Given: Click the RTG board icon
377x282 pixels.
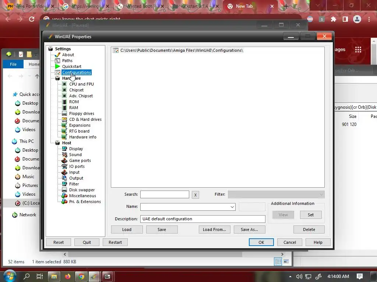Looking at the screenshot, I should pyautogui.click(x=64, y=131).
